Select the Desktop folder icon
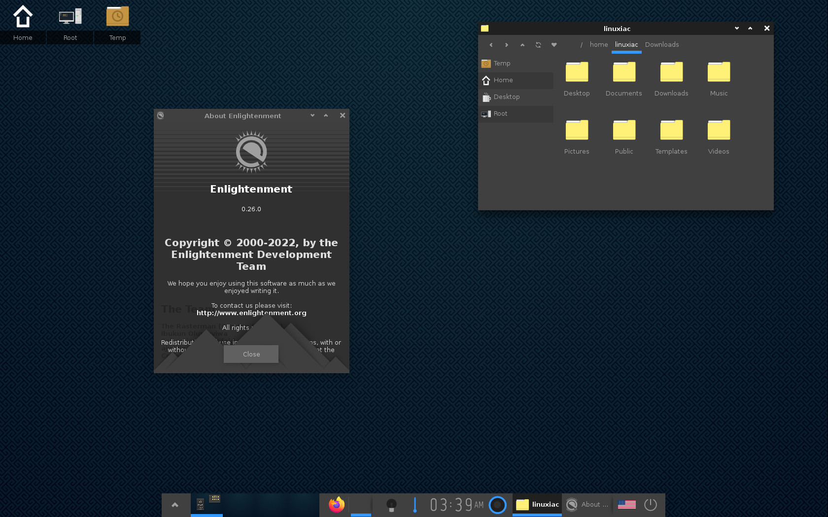828x517 pixels. 577,72
